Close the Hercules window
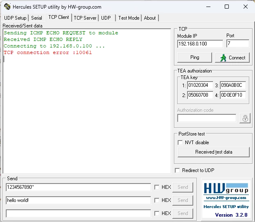Viewport: 255px width, 222px height. (246, 7)
